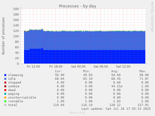
Task: Click the 'Max:' column header
Action: click(143, 71)
